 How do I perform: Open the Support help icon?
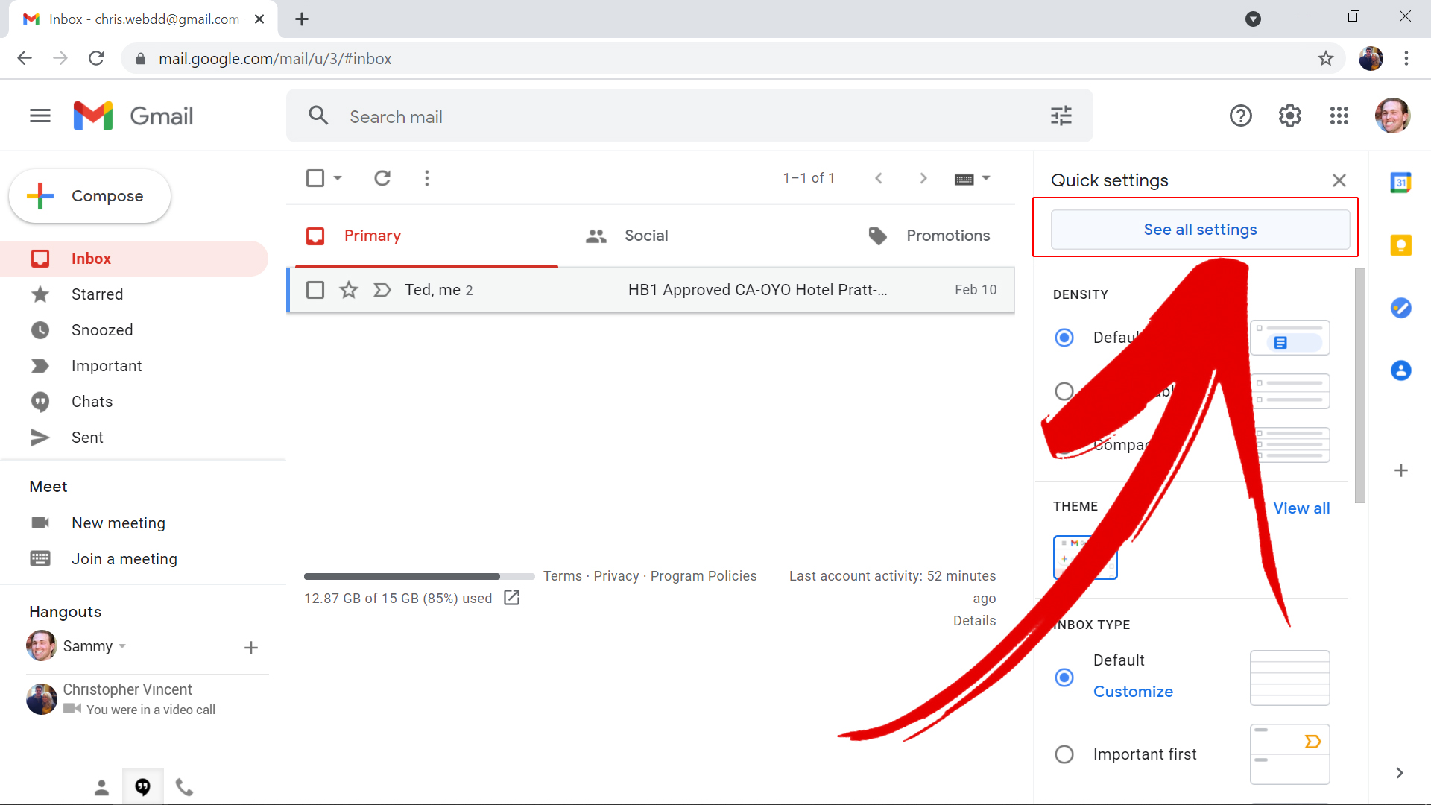tap(1240, 116)
